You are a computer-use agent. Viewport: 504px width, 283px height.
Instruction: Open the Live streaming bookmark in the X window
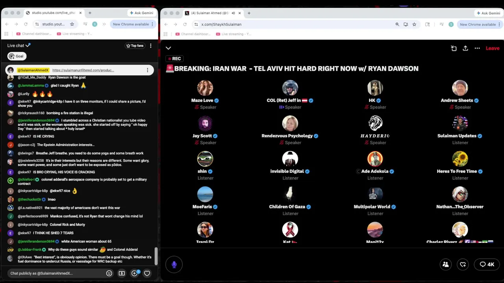tap(234, 34)
